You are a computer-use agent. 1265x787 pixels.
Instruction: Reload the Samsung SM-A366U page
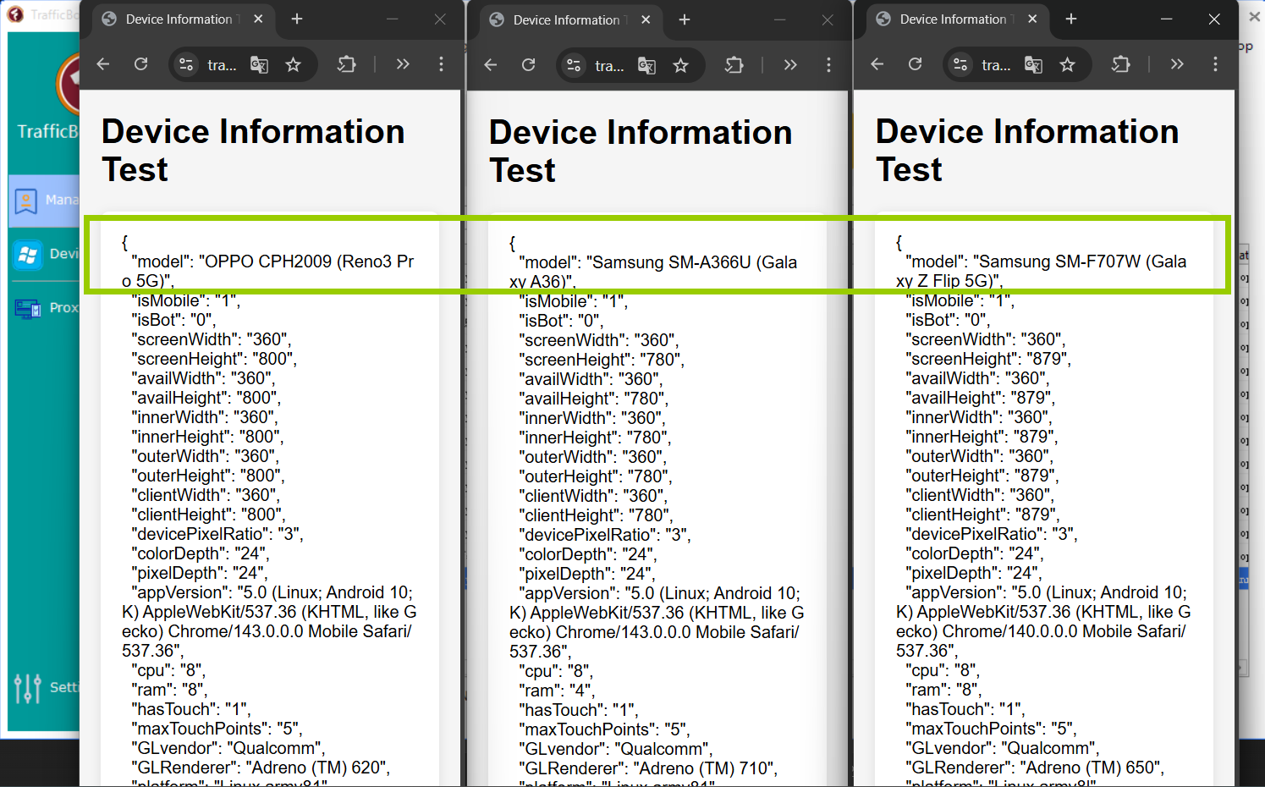tap(529, 65)
